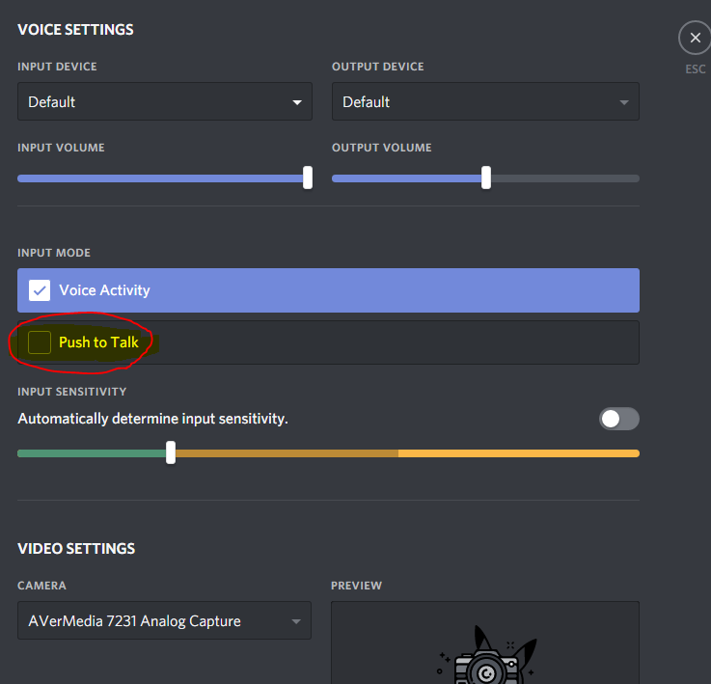Select the Voice Activity input mode row
This screenshot has height=684, width=711.
click(328, 290)
